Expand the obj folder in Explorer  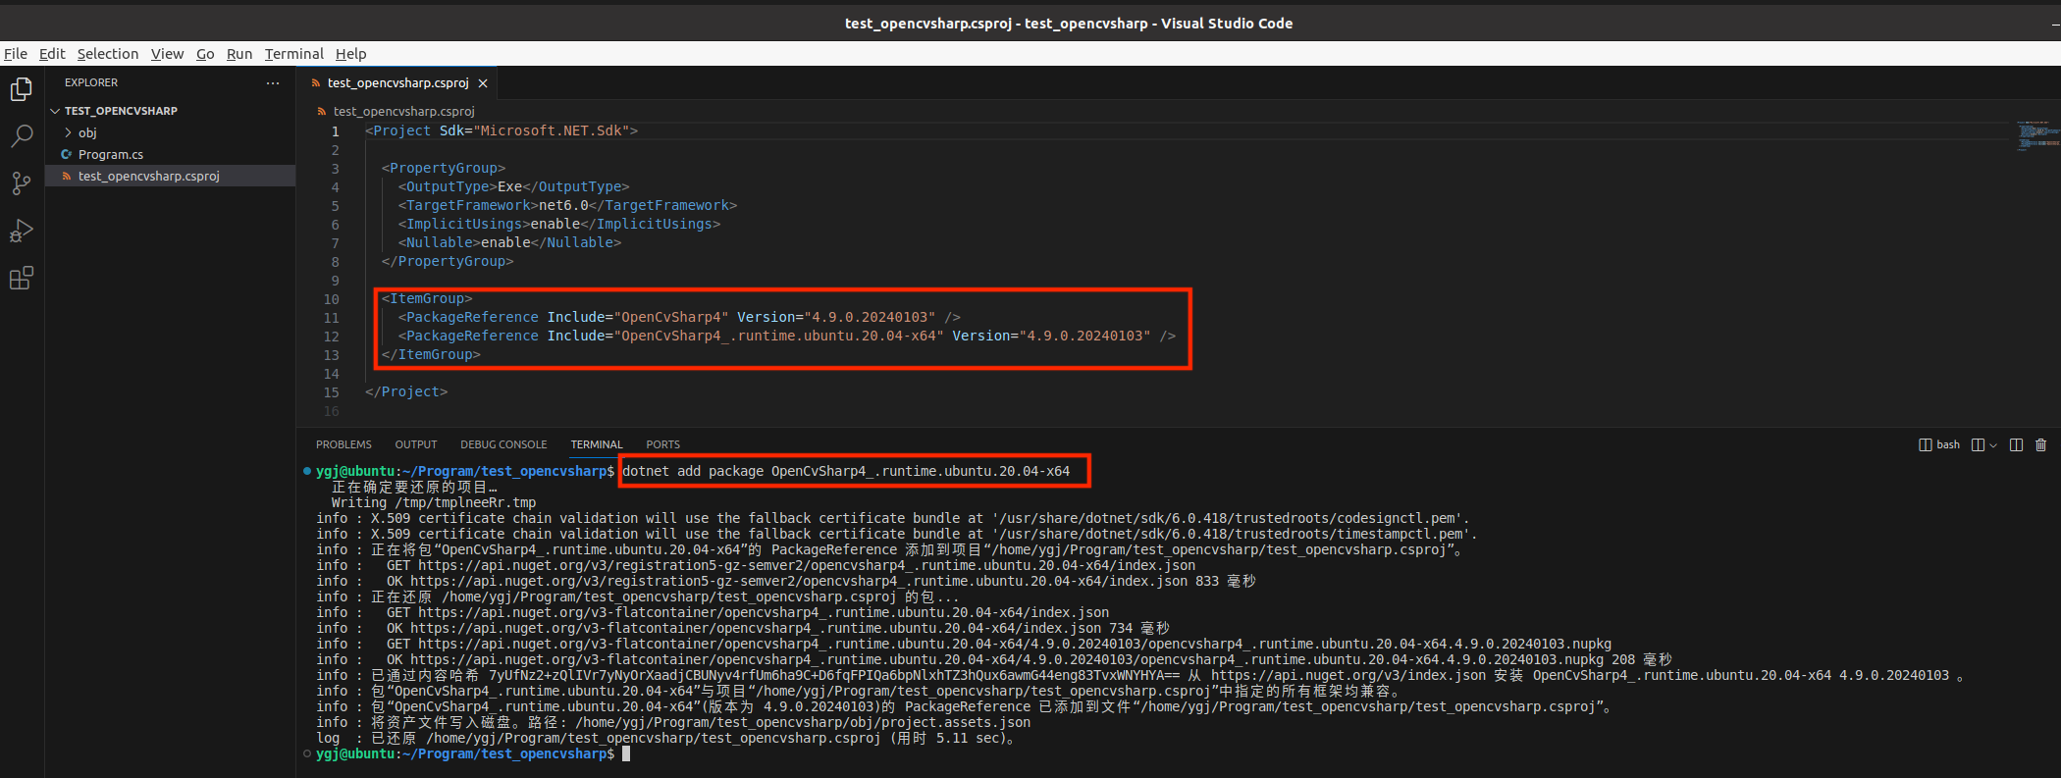point(87,132)
